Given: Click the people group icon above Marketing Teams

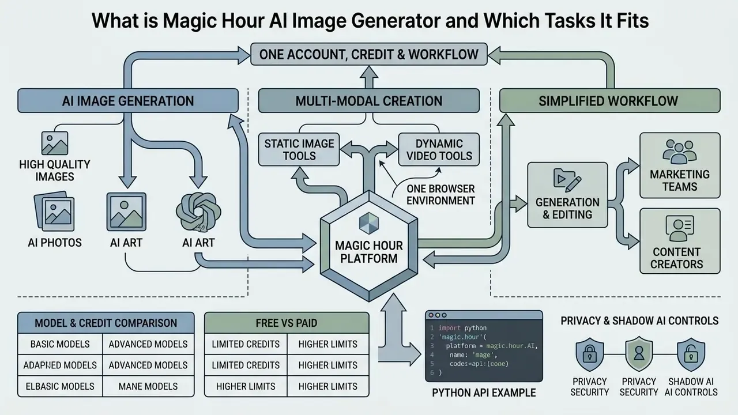Looking at the screenshot, I should (x=680, y=152).
